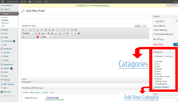Switch to the HTML editor tab
Screen dimensions: 178x102
[x=144, y=26]
